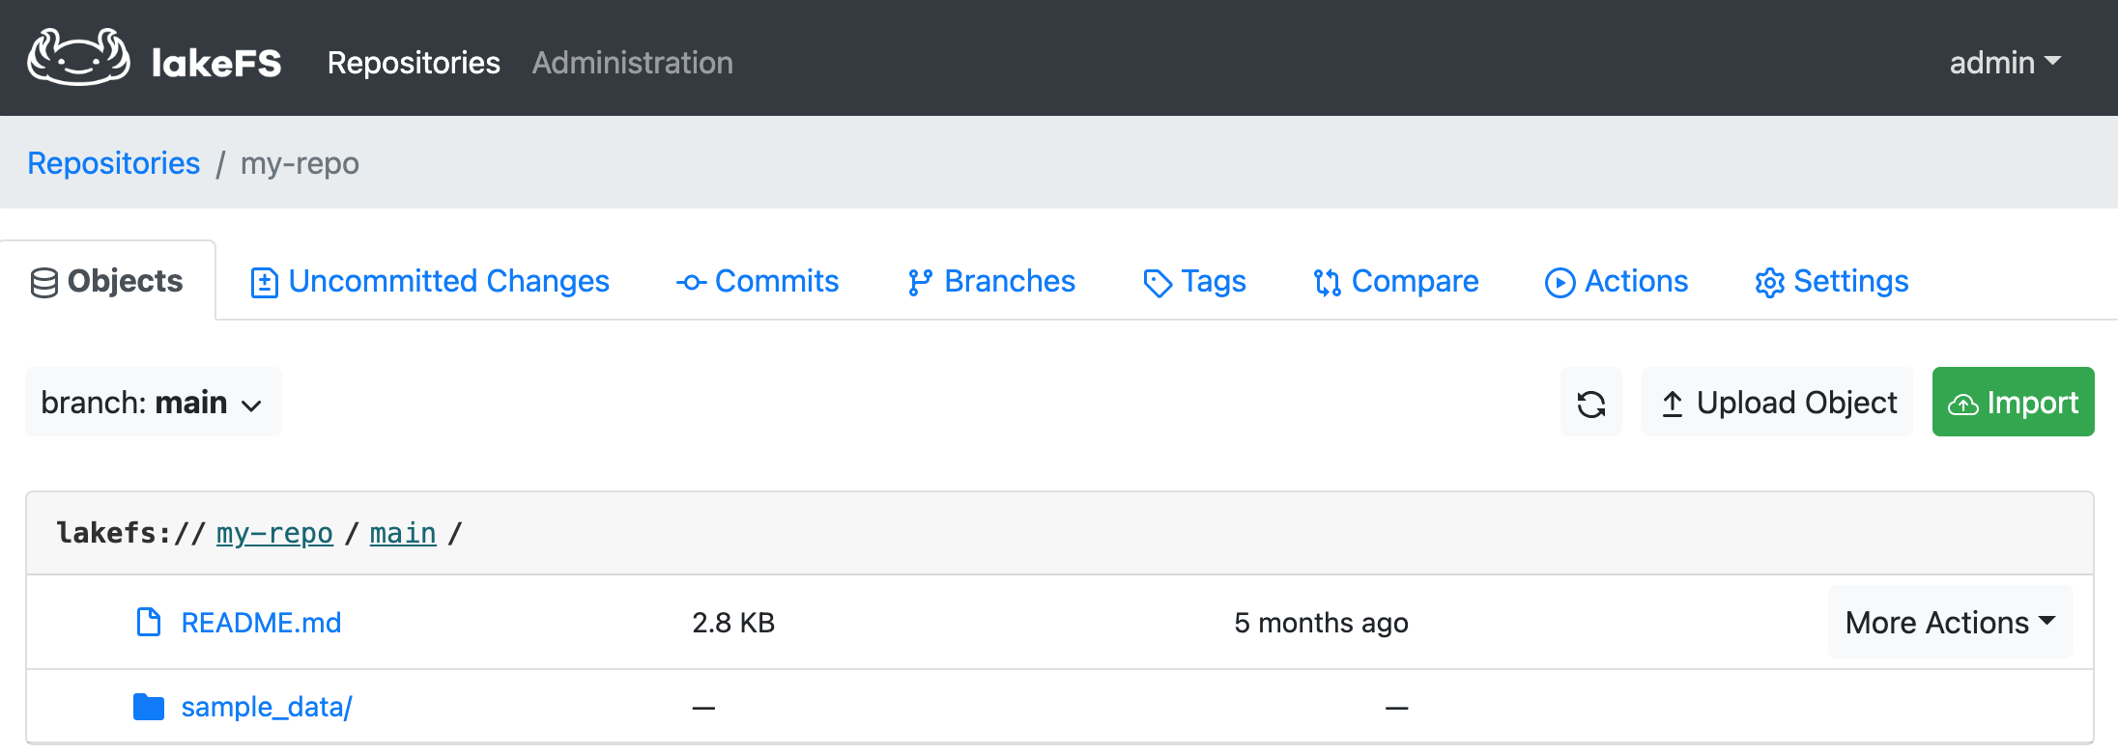Click the Settings gear icon
The image size is (2118, 755).
pos(1769,283)
